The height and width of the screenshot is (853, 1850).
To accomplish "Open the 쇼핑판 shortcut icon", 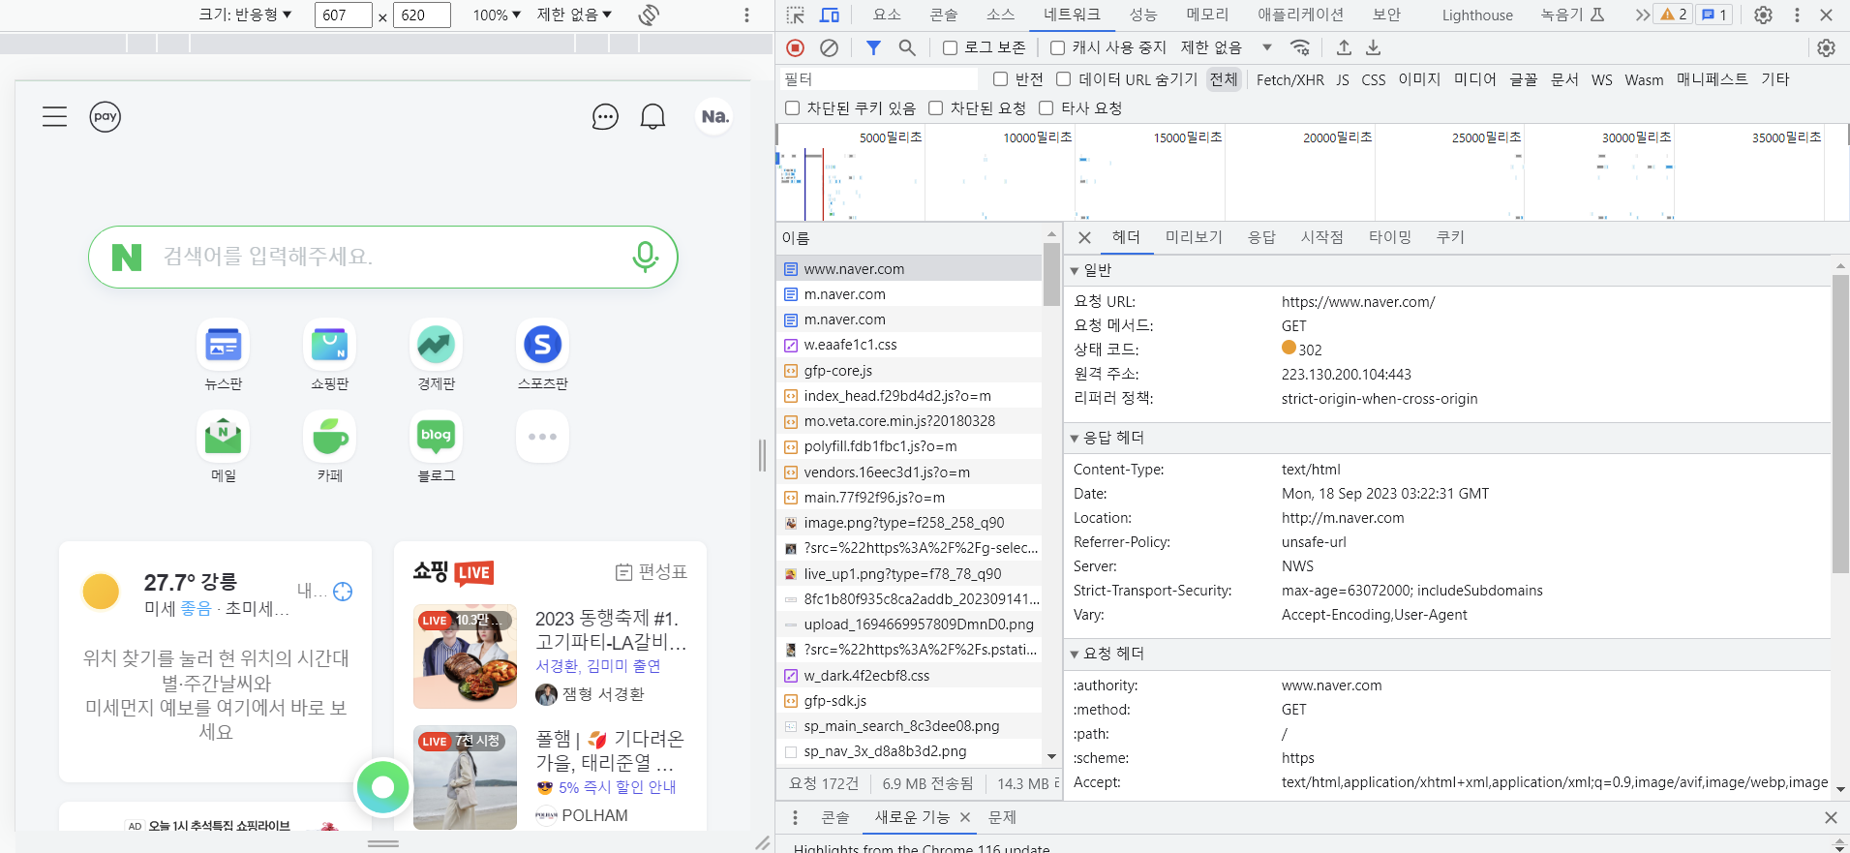I will click(x=330, y=345).
